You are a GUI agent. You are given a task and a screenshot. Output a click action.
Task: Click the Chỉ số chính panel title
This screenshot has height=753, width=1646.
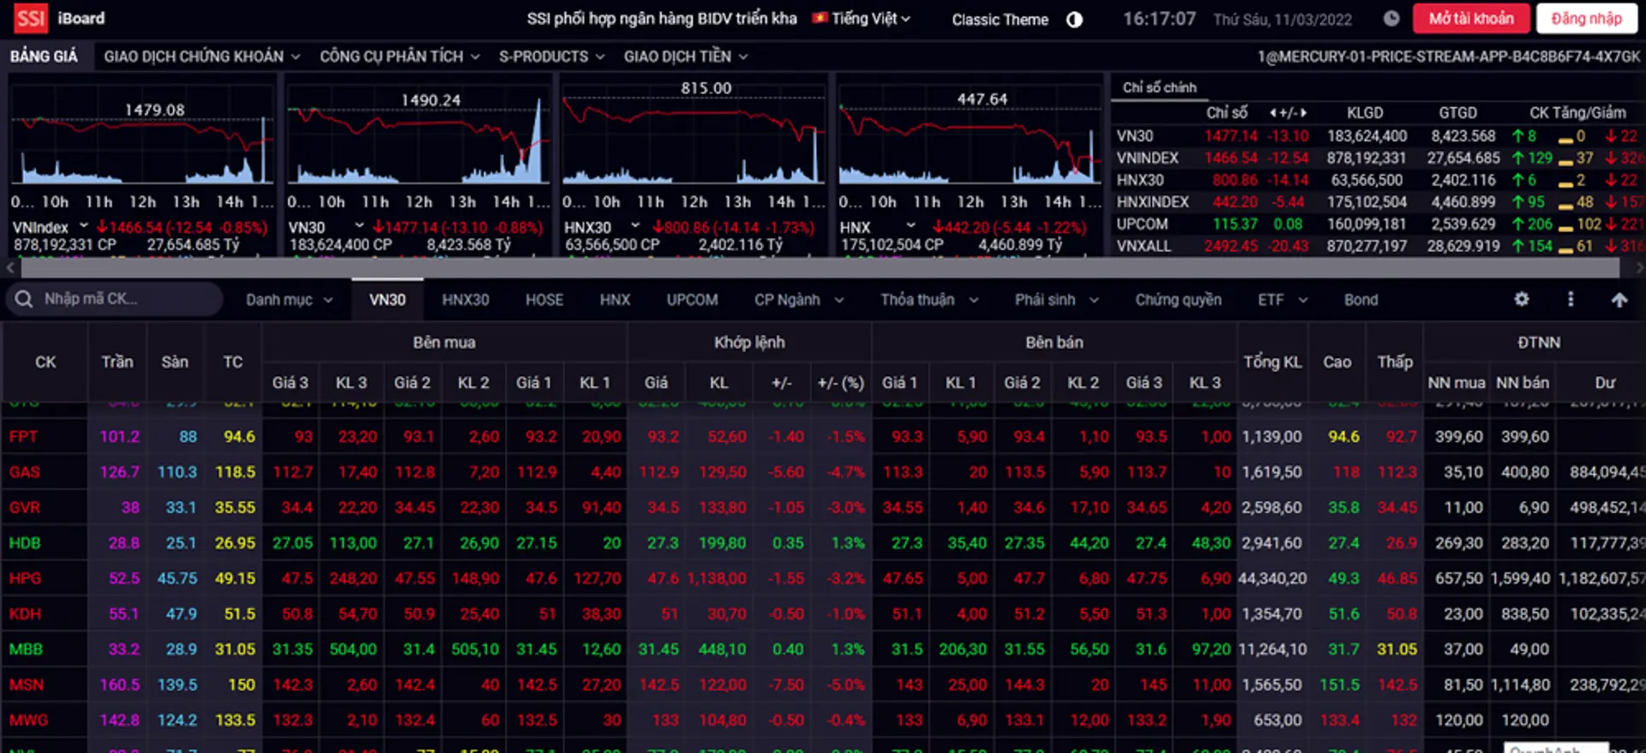point(1159,87)
